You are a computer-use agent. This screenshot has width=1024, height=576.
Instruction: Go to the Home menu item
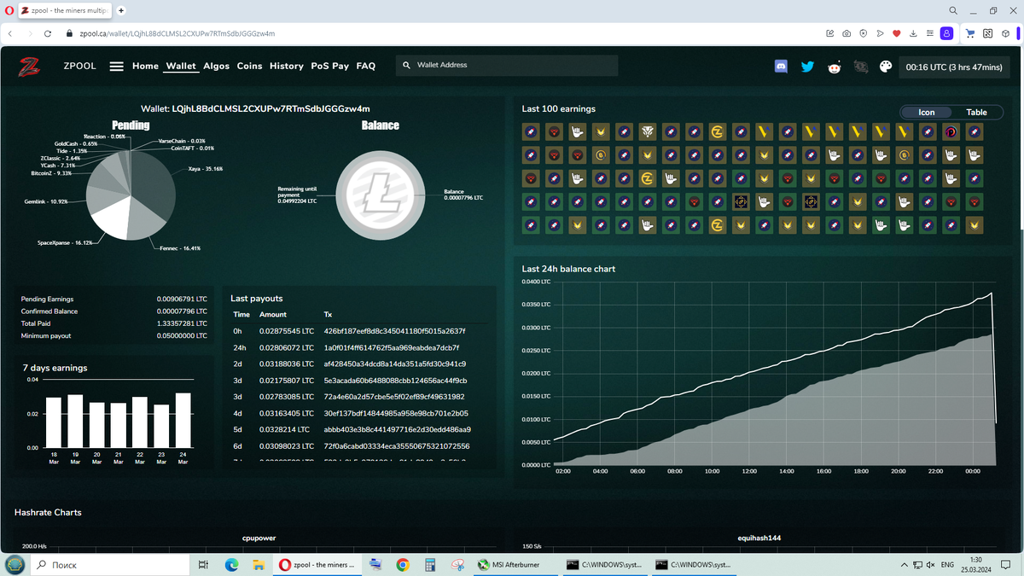[145, 66]
